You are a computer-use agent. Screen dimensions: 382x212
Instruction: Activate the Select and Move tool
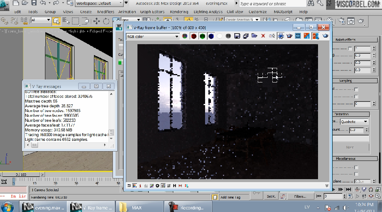[97, 21]
